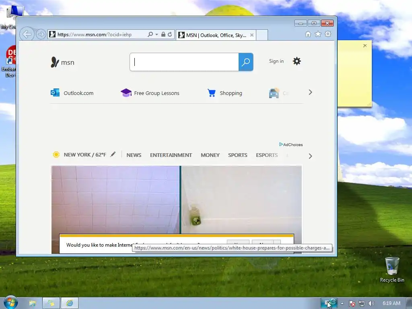Screen dimensions: 412x309
Task: Click the sticky note resize grip
Action: pyautogui.click(x=369, y=104)
